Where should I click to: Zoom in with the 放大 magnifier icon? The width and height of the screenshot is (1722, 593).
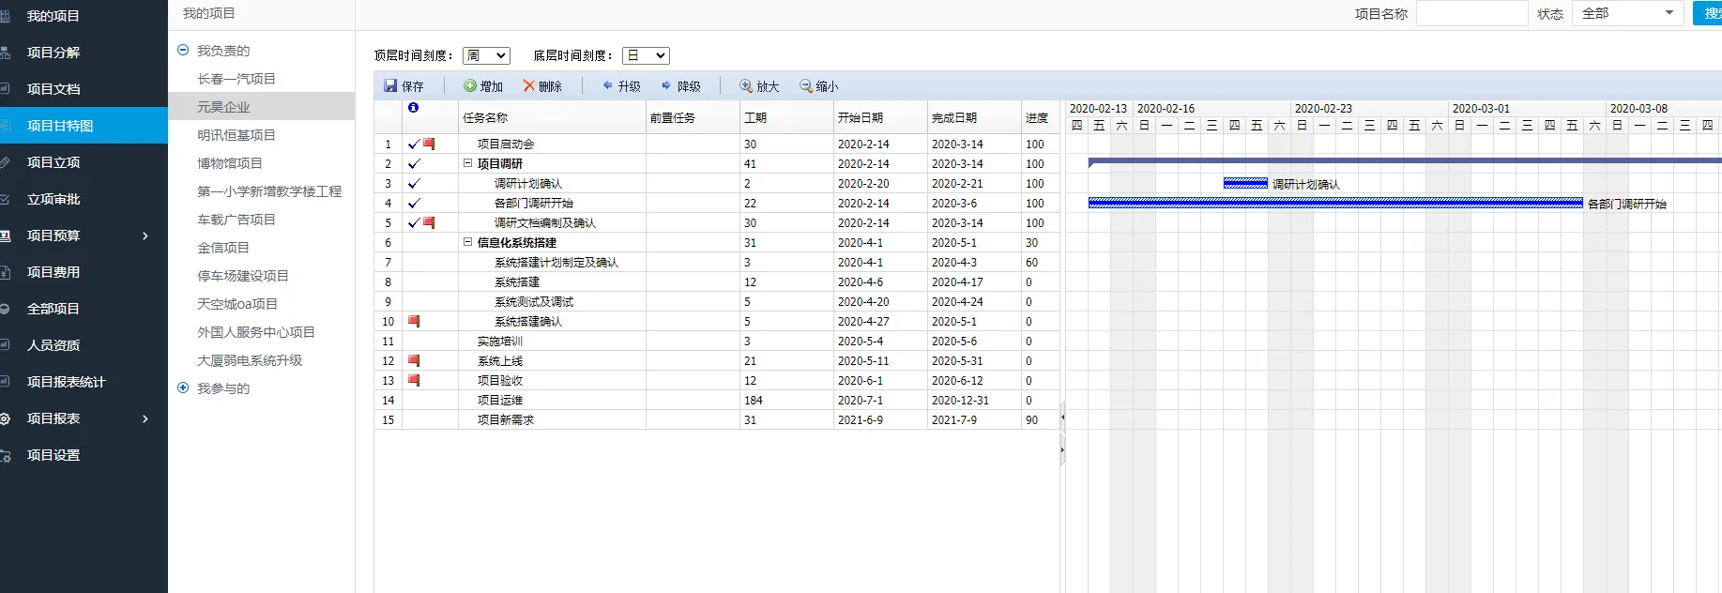(x=746, y=85)
